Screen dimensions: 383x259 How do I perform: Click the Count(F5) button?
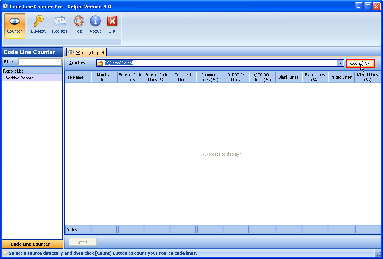pos(360,63)
